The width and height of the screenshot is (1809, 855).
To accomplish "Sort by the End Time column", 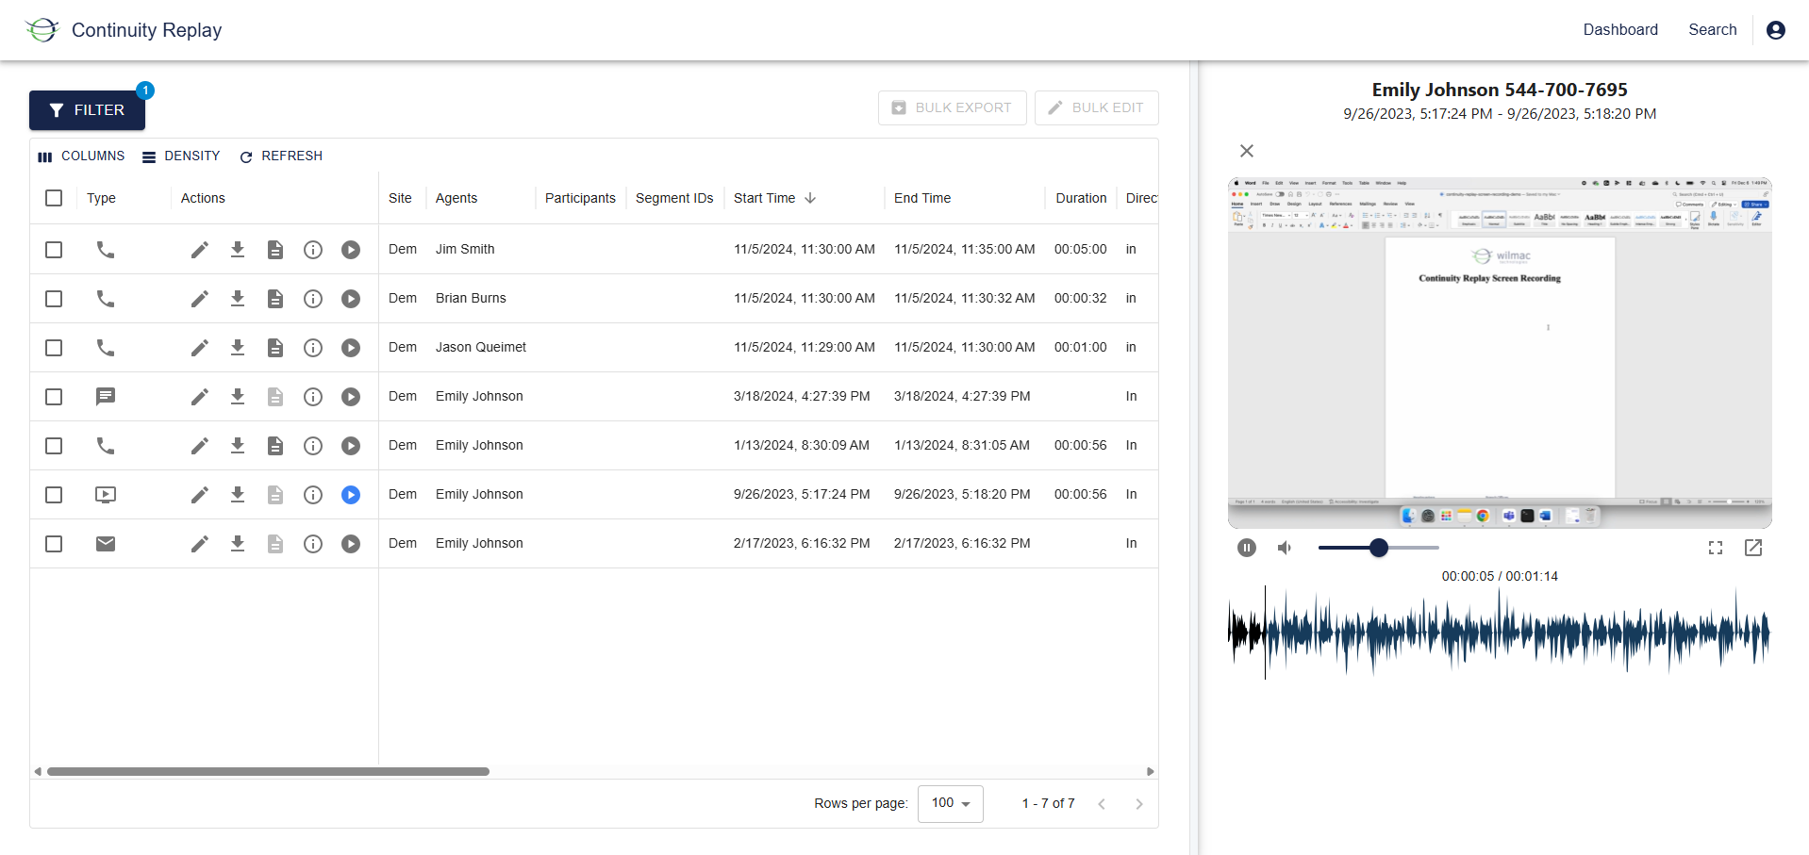I will click(922, 198).
